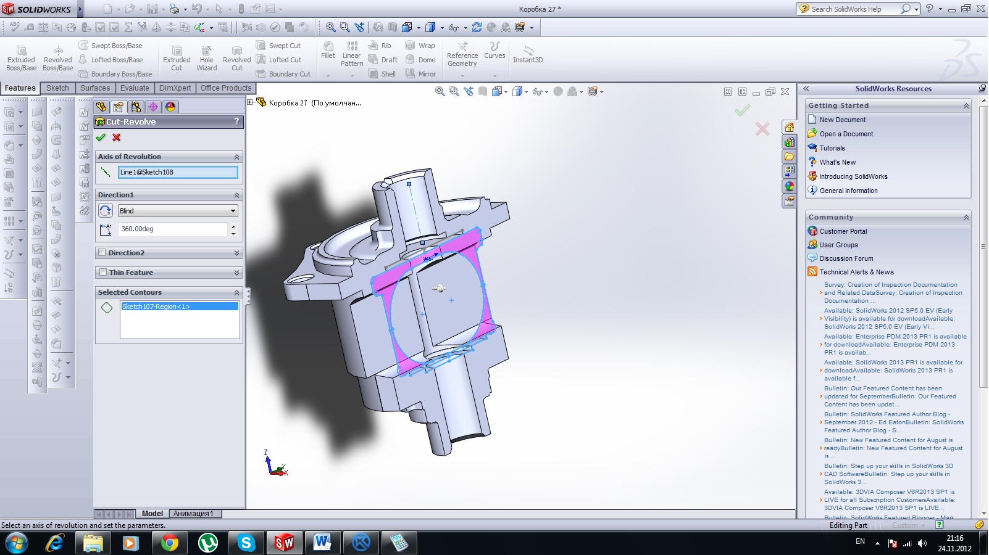
Task: Open the Customer Portal link
Action: click(843, 231)
